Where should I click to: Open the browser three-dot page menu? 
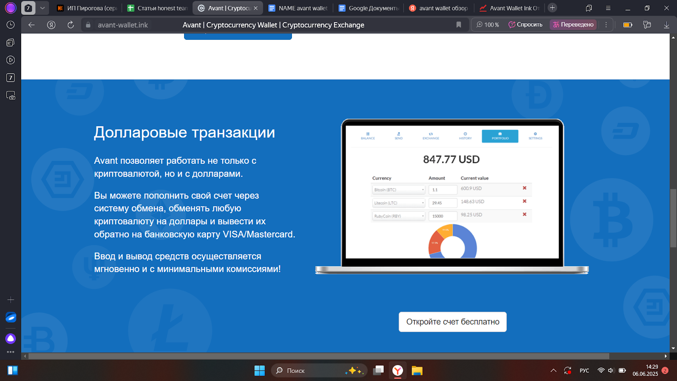point(606,25)
